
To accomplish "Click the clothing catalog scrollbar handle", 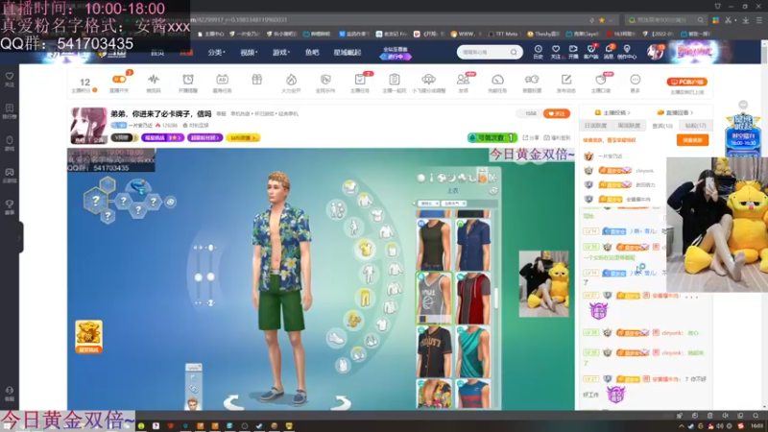I will pos(496,299).
